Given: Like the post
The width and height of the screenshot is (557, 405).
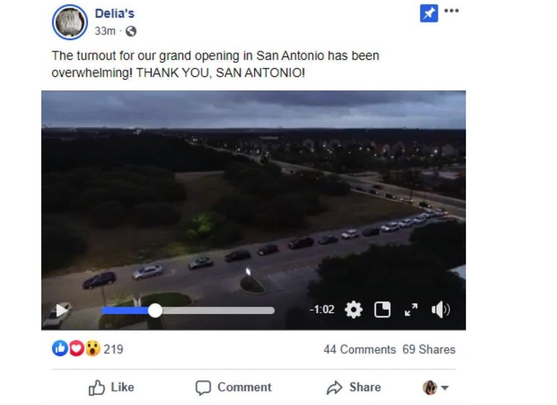Looking at the screenshot, I should pyautogui.click(x=111, y=387).
